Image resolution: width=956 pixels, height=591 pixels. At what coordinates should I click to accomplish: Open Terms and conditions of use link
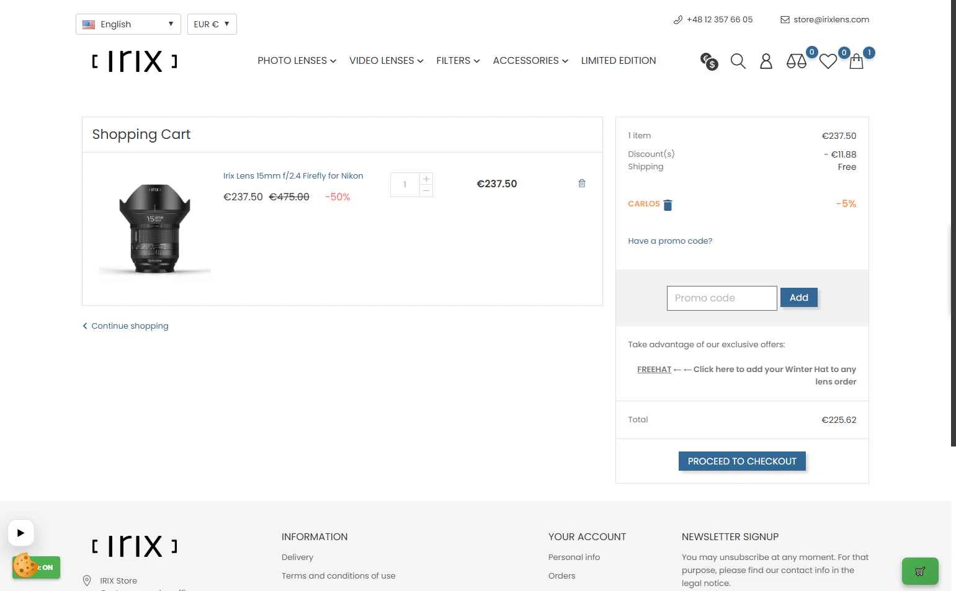tap(338, 576)
